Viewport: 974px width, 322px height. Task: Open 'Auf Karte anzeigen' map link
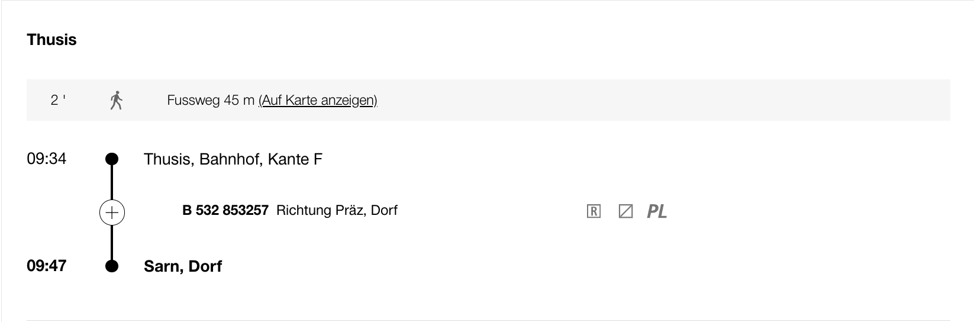318,101
